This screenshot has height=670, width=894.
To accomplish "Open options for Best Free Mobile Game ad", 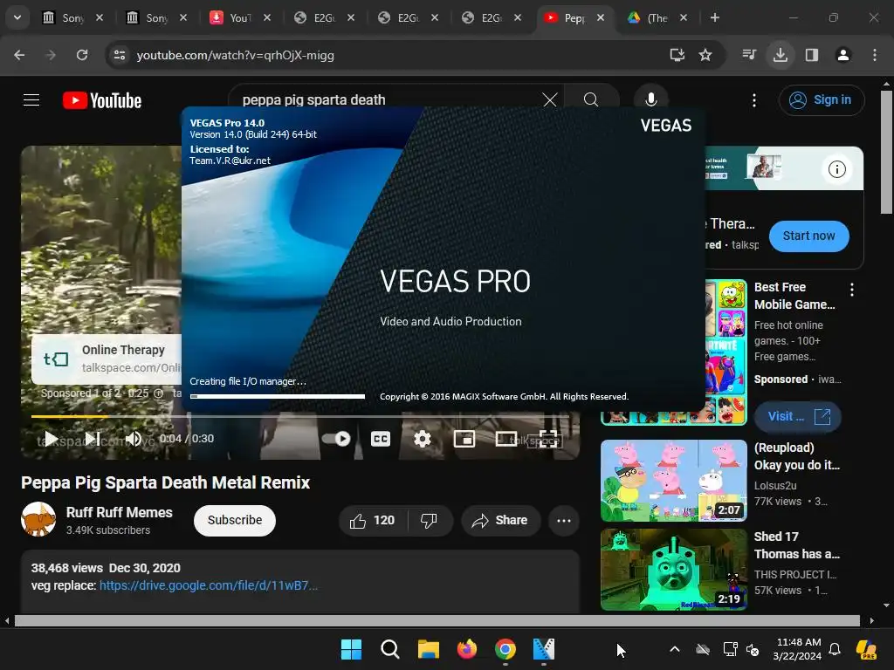I will [852, 290].
